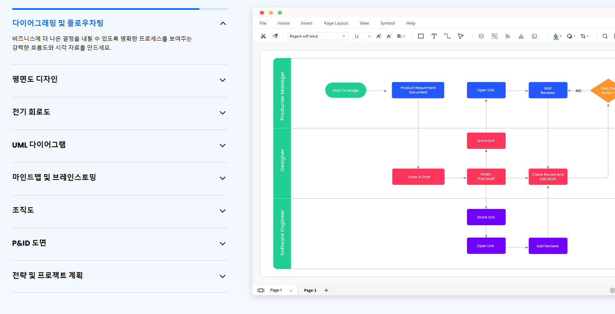The image size is (615, 314).
Task: Select the Pointer selection tool
Action: 461,36
